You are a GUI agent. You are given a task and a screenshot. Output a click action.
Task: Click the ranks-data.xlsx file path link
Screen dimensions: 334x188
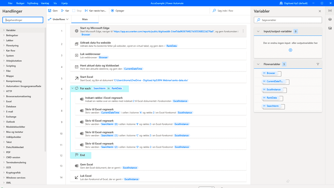[x=151, y=80]
